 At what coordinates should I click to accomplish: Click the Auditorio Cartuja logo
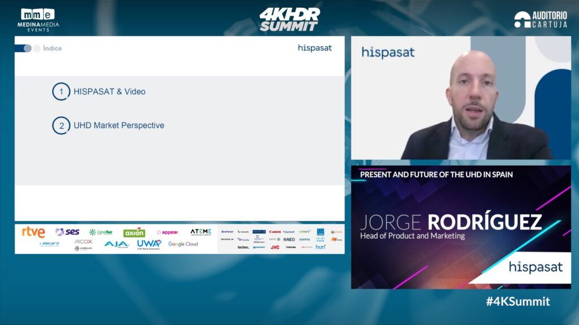540,19
